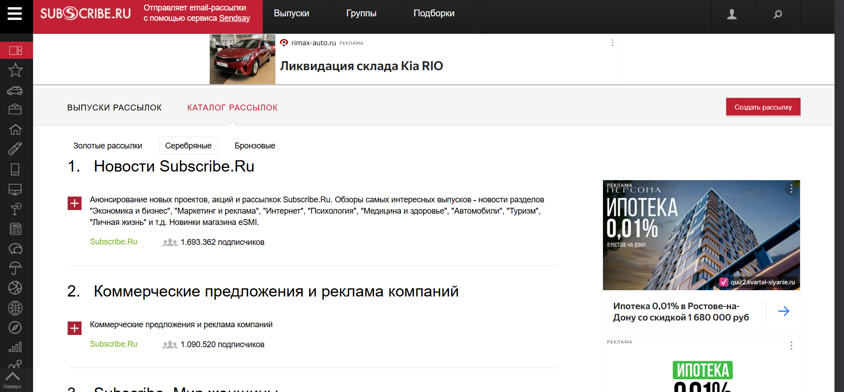Expand the Новости Subscribe.Ru plus button

[x=75, y=203]
